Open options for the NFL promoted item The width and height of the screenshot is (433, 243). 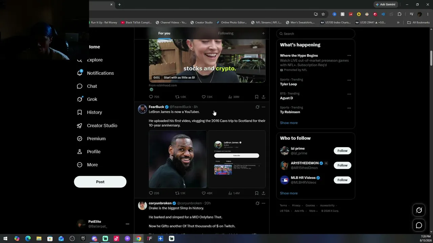349,56
